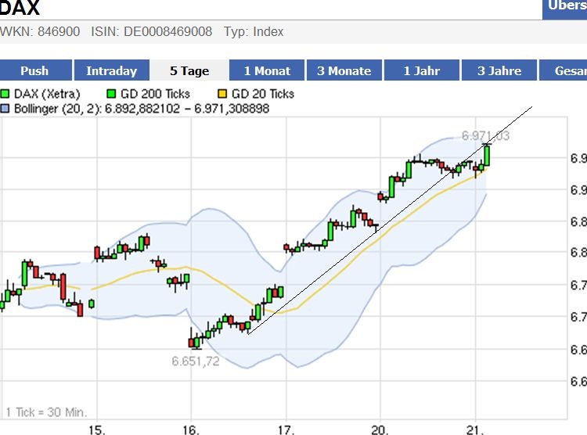Viewport: 587px width, 435px height.
Task: Switch to the Push tab
Action: (35, 70)
